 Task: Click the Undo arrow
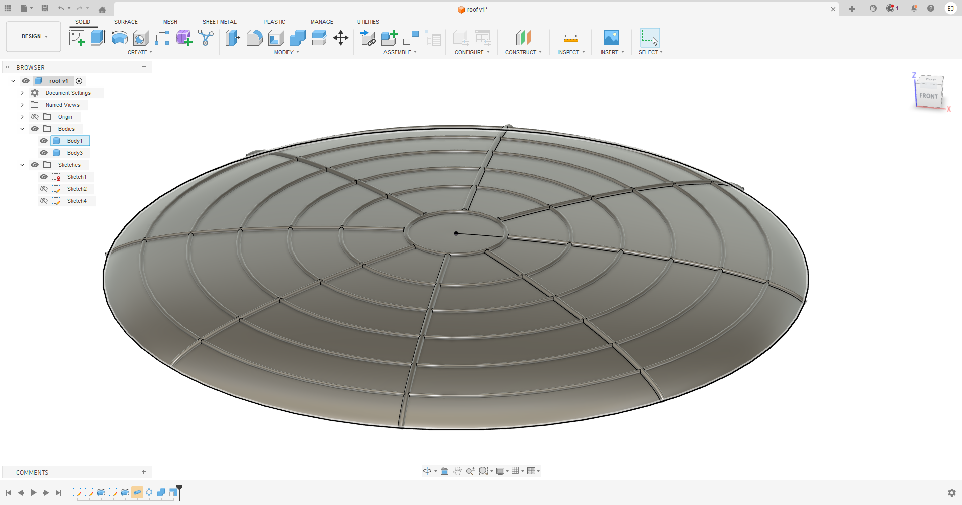61,8
